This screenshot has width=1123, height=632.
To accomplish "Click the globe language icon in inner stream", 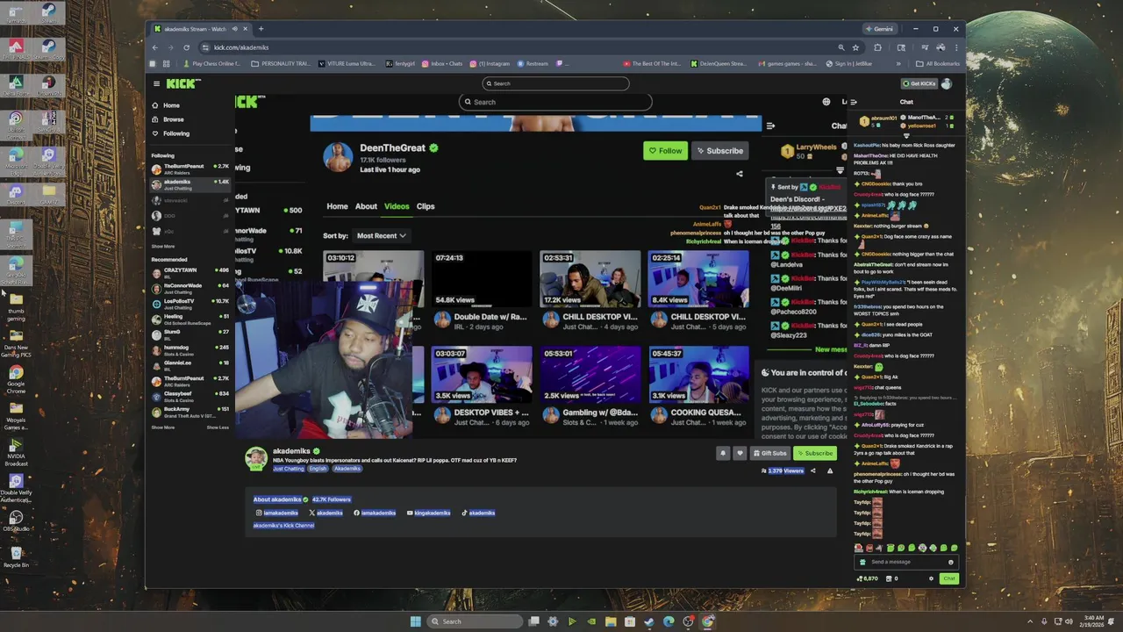I will click(826, 102).
